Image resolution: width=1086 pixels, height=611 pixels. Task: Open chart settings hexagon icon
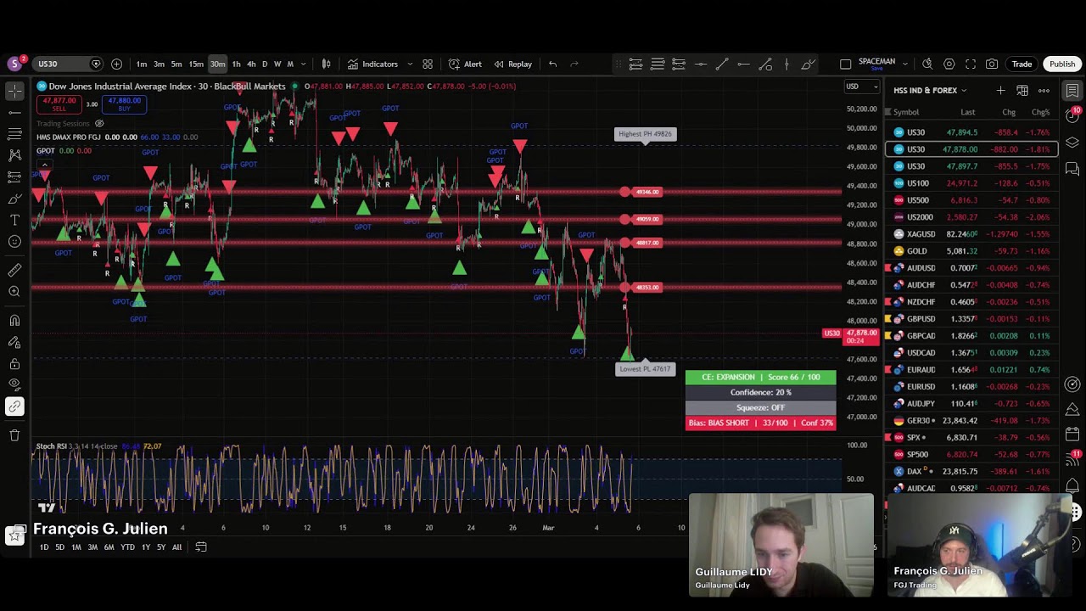point(949,64)
